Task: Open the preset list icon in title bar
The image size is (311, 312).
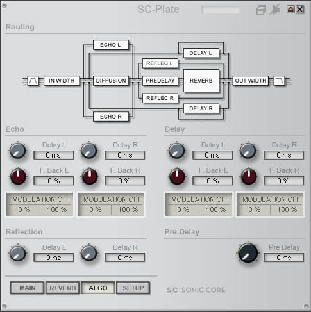Action: point(261,10)
